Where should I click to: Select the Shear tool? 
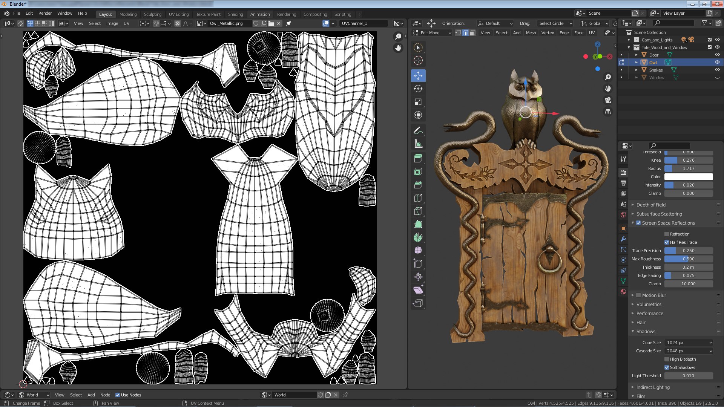[x=418, y=290]
